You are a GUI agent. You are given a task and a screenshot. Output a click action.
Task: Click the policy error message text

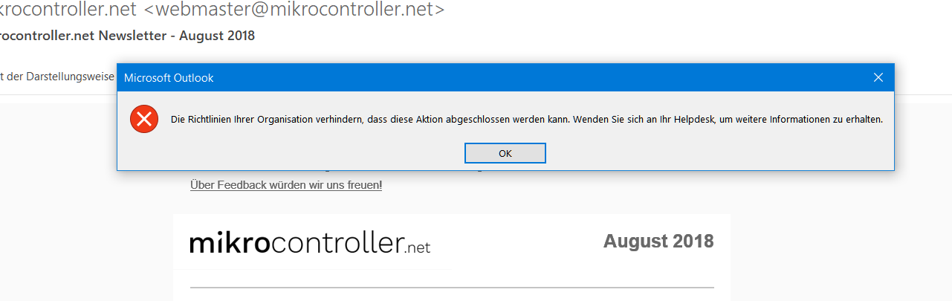pyautogui.click(x=527, y=119)
